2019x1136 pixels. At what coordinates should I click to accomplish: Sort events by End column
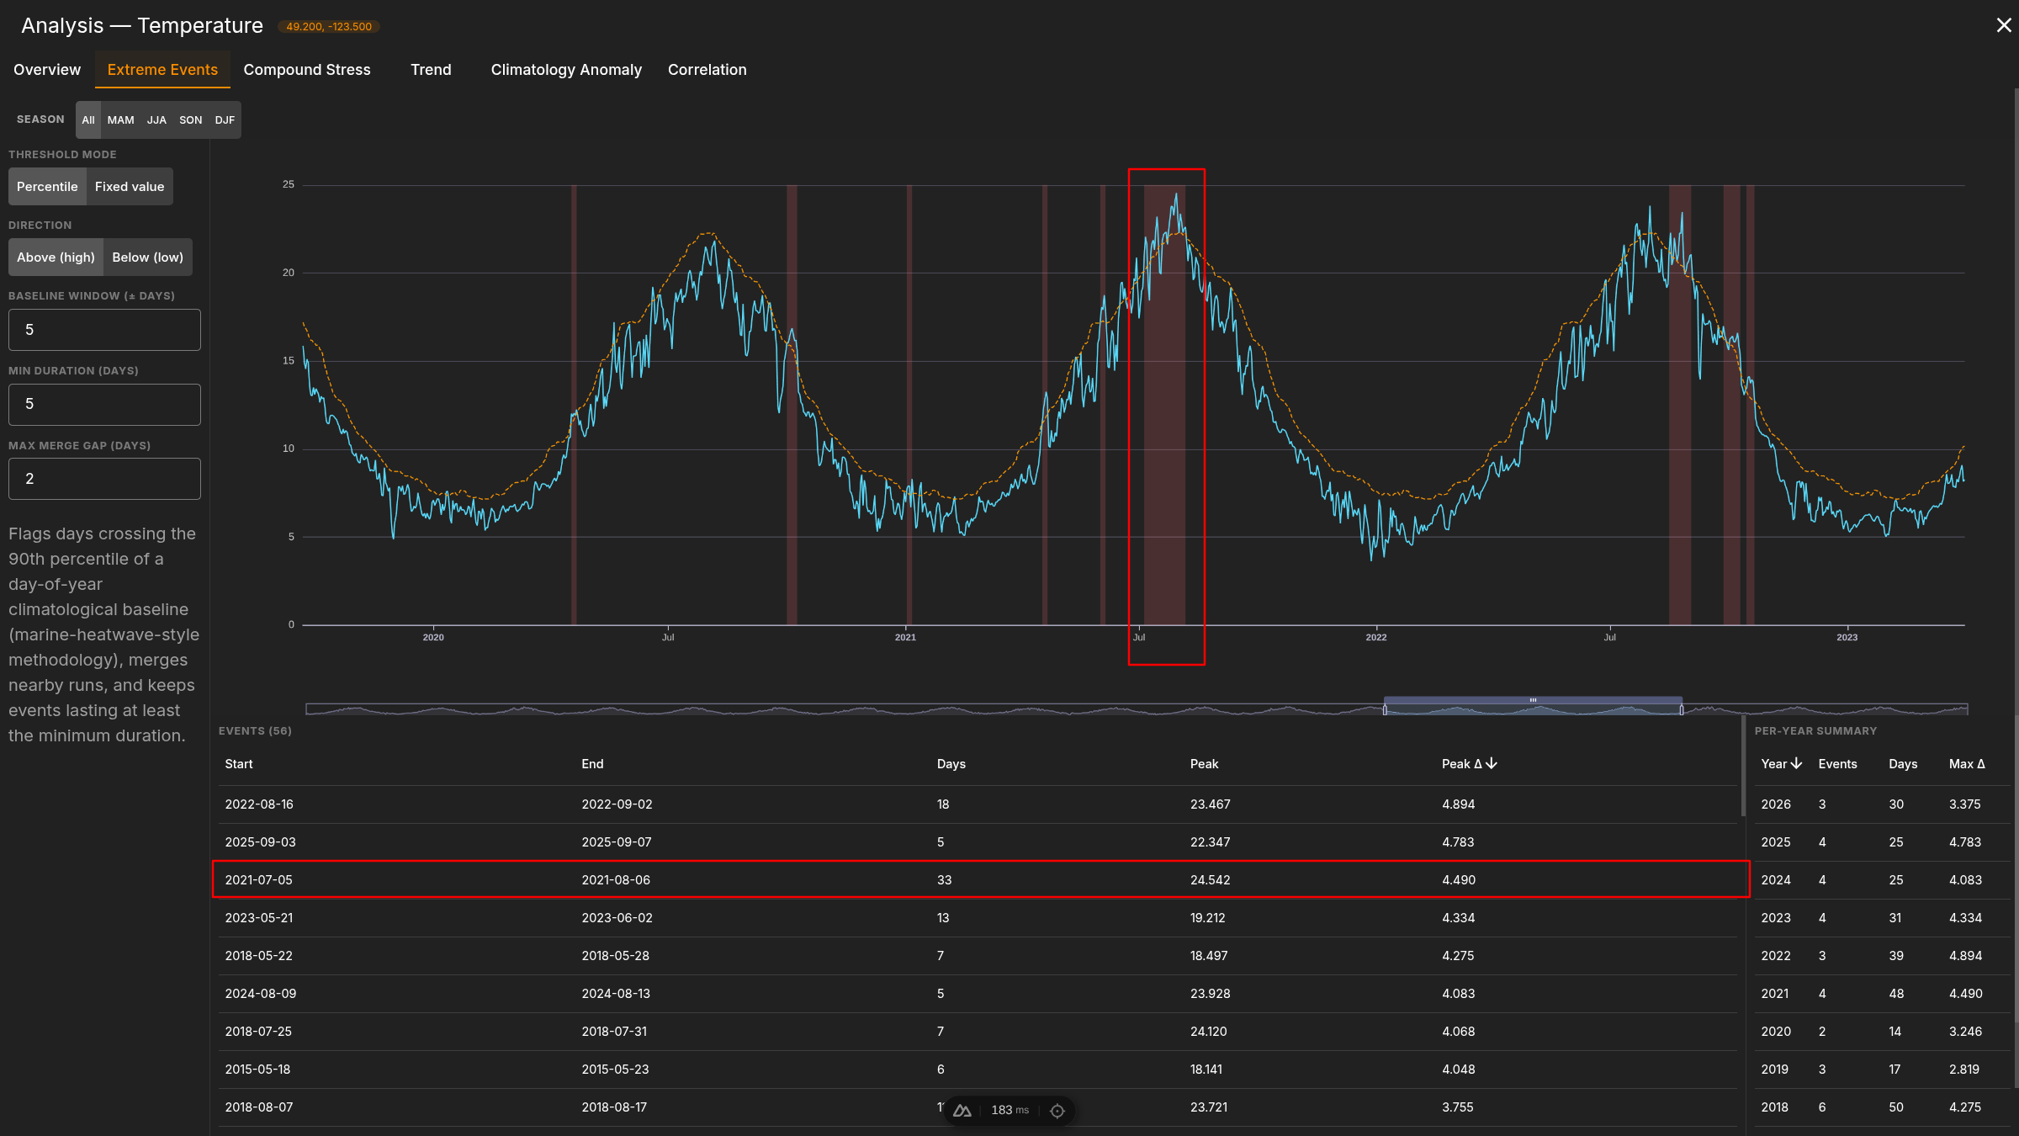pos(592,764)
